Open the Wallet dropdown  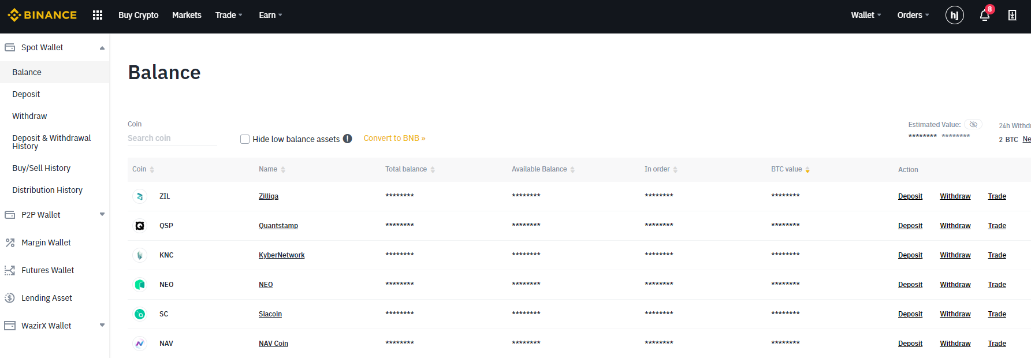pos(866,15)
